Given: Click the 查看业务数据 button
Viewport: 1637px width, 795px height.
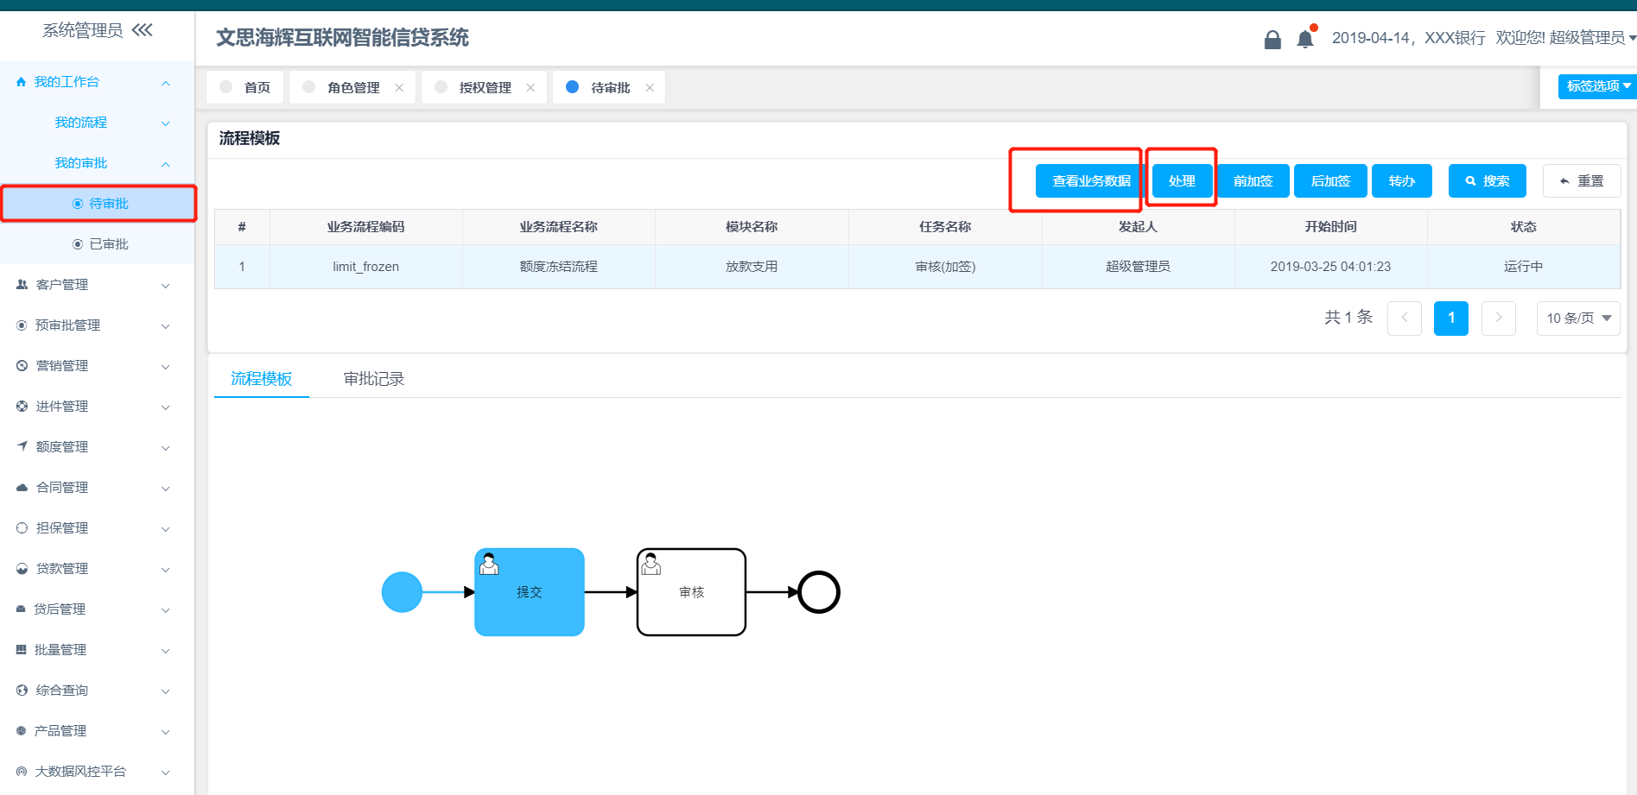Looking at the screenshot, I should coord(1090,181).
